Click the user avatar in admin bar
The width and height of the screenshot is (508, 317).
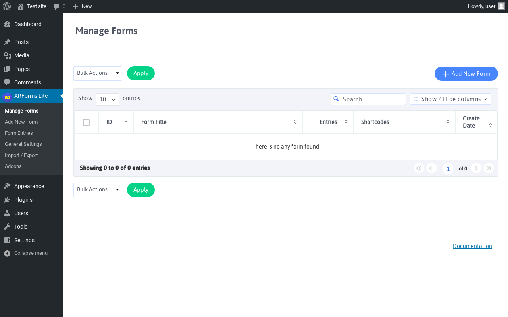pos(501,6)
